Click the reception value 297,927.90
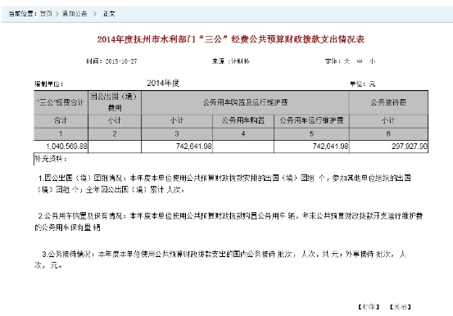The image size is (453, 316). 410,147
